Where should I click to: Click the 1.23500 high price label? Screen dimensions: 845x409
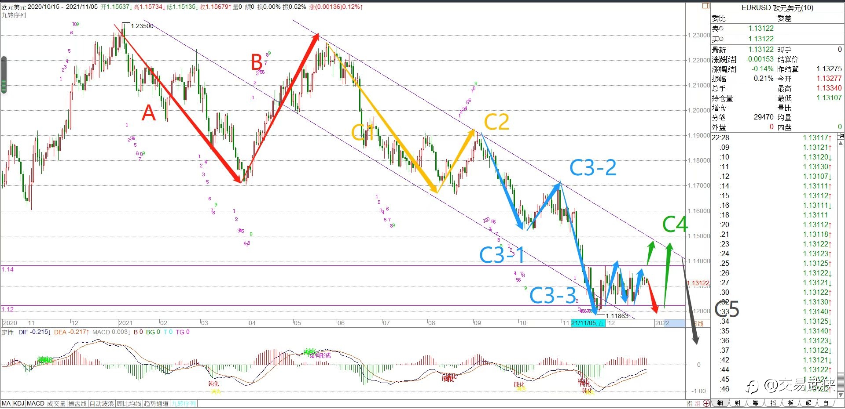[x=142, y=26]
